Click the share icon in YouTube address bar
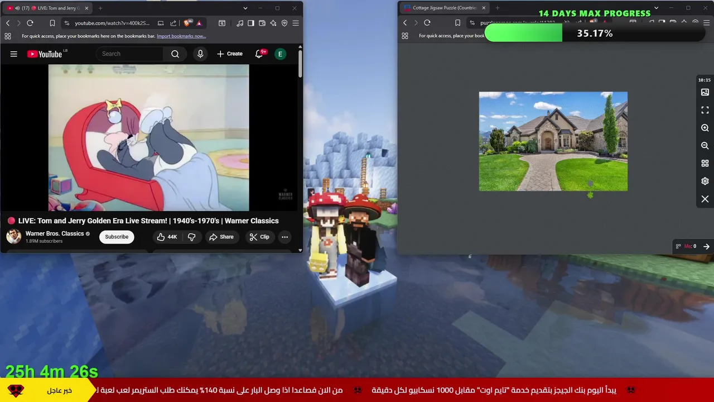The image size is (714, 402). [173, 23]
